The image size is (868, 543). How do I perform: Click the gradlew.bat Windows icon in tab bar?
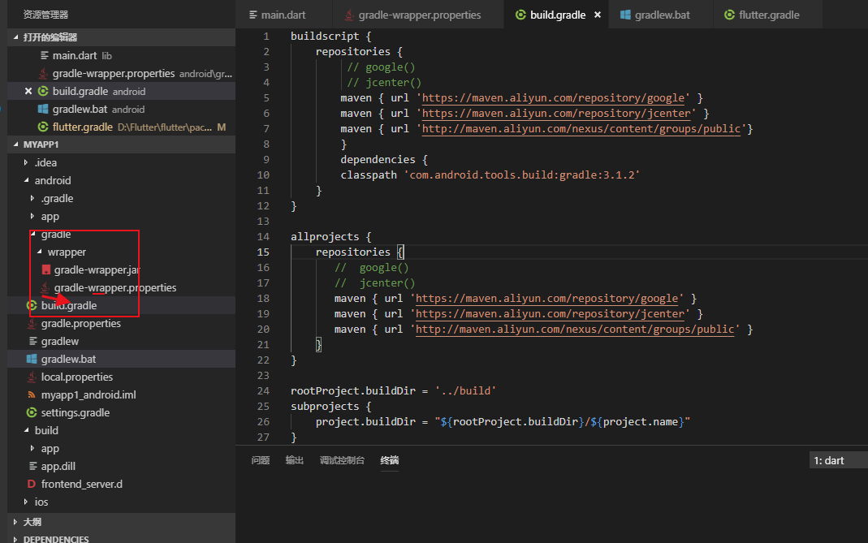click(625, 15)
